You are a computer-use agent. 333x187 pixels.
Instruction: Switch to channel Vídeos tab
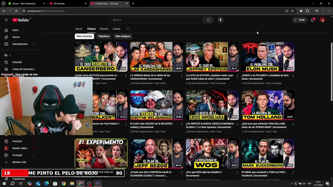[91, 29]
